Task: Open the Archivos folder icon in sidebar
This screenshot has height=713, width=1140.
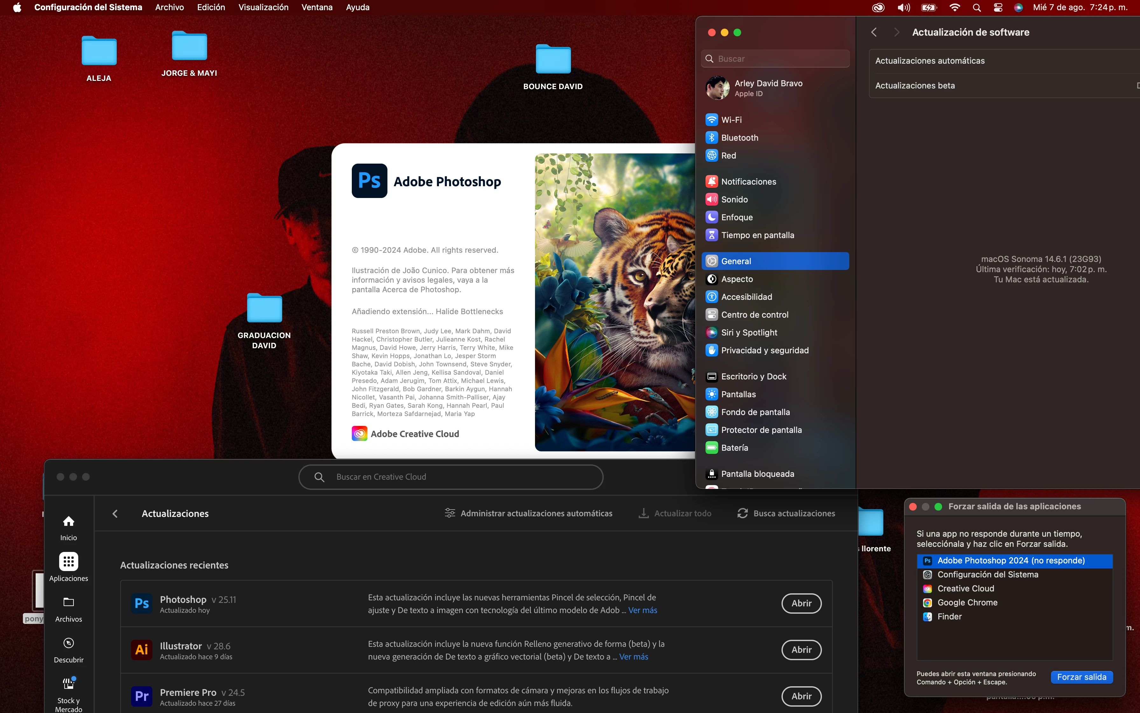Action: (68, 602)
